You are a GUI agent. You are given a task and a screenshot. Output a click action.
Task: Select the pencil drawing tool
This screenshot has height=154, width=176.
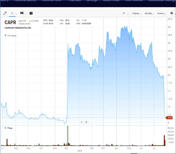(x=5, y=13)
